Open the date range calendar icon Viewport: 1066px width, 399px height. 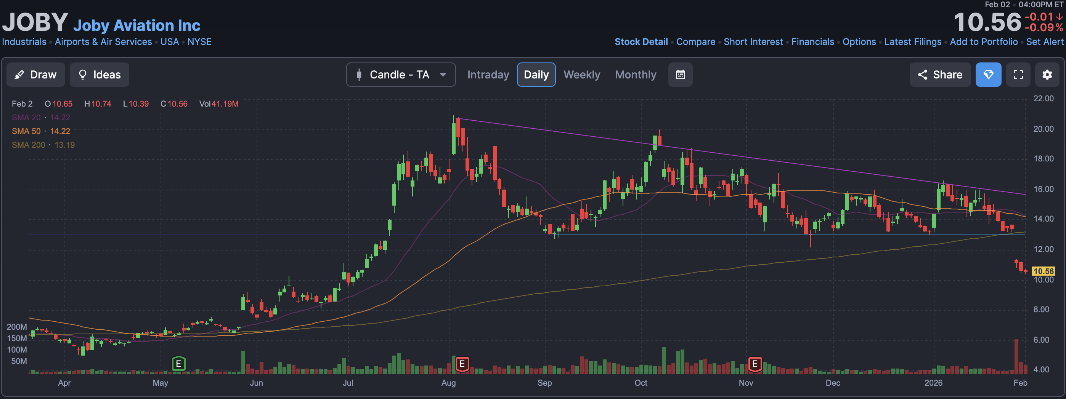coord(680,75)
